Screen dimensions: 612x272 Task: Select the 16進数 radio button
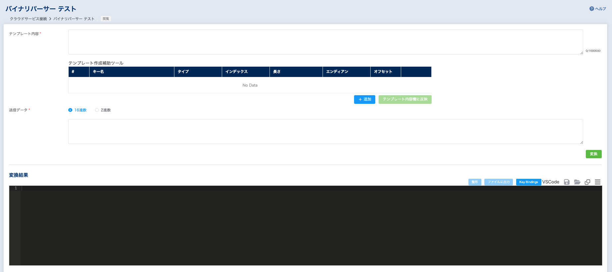pos(70,110)
